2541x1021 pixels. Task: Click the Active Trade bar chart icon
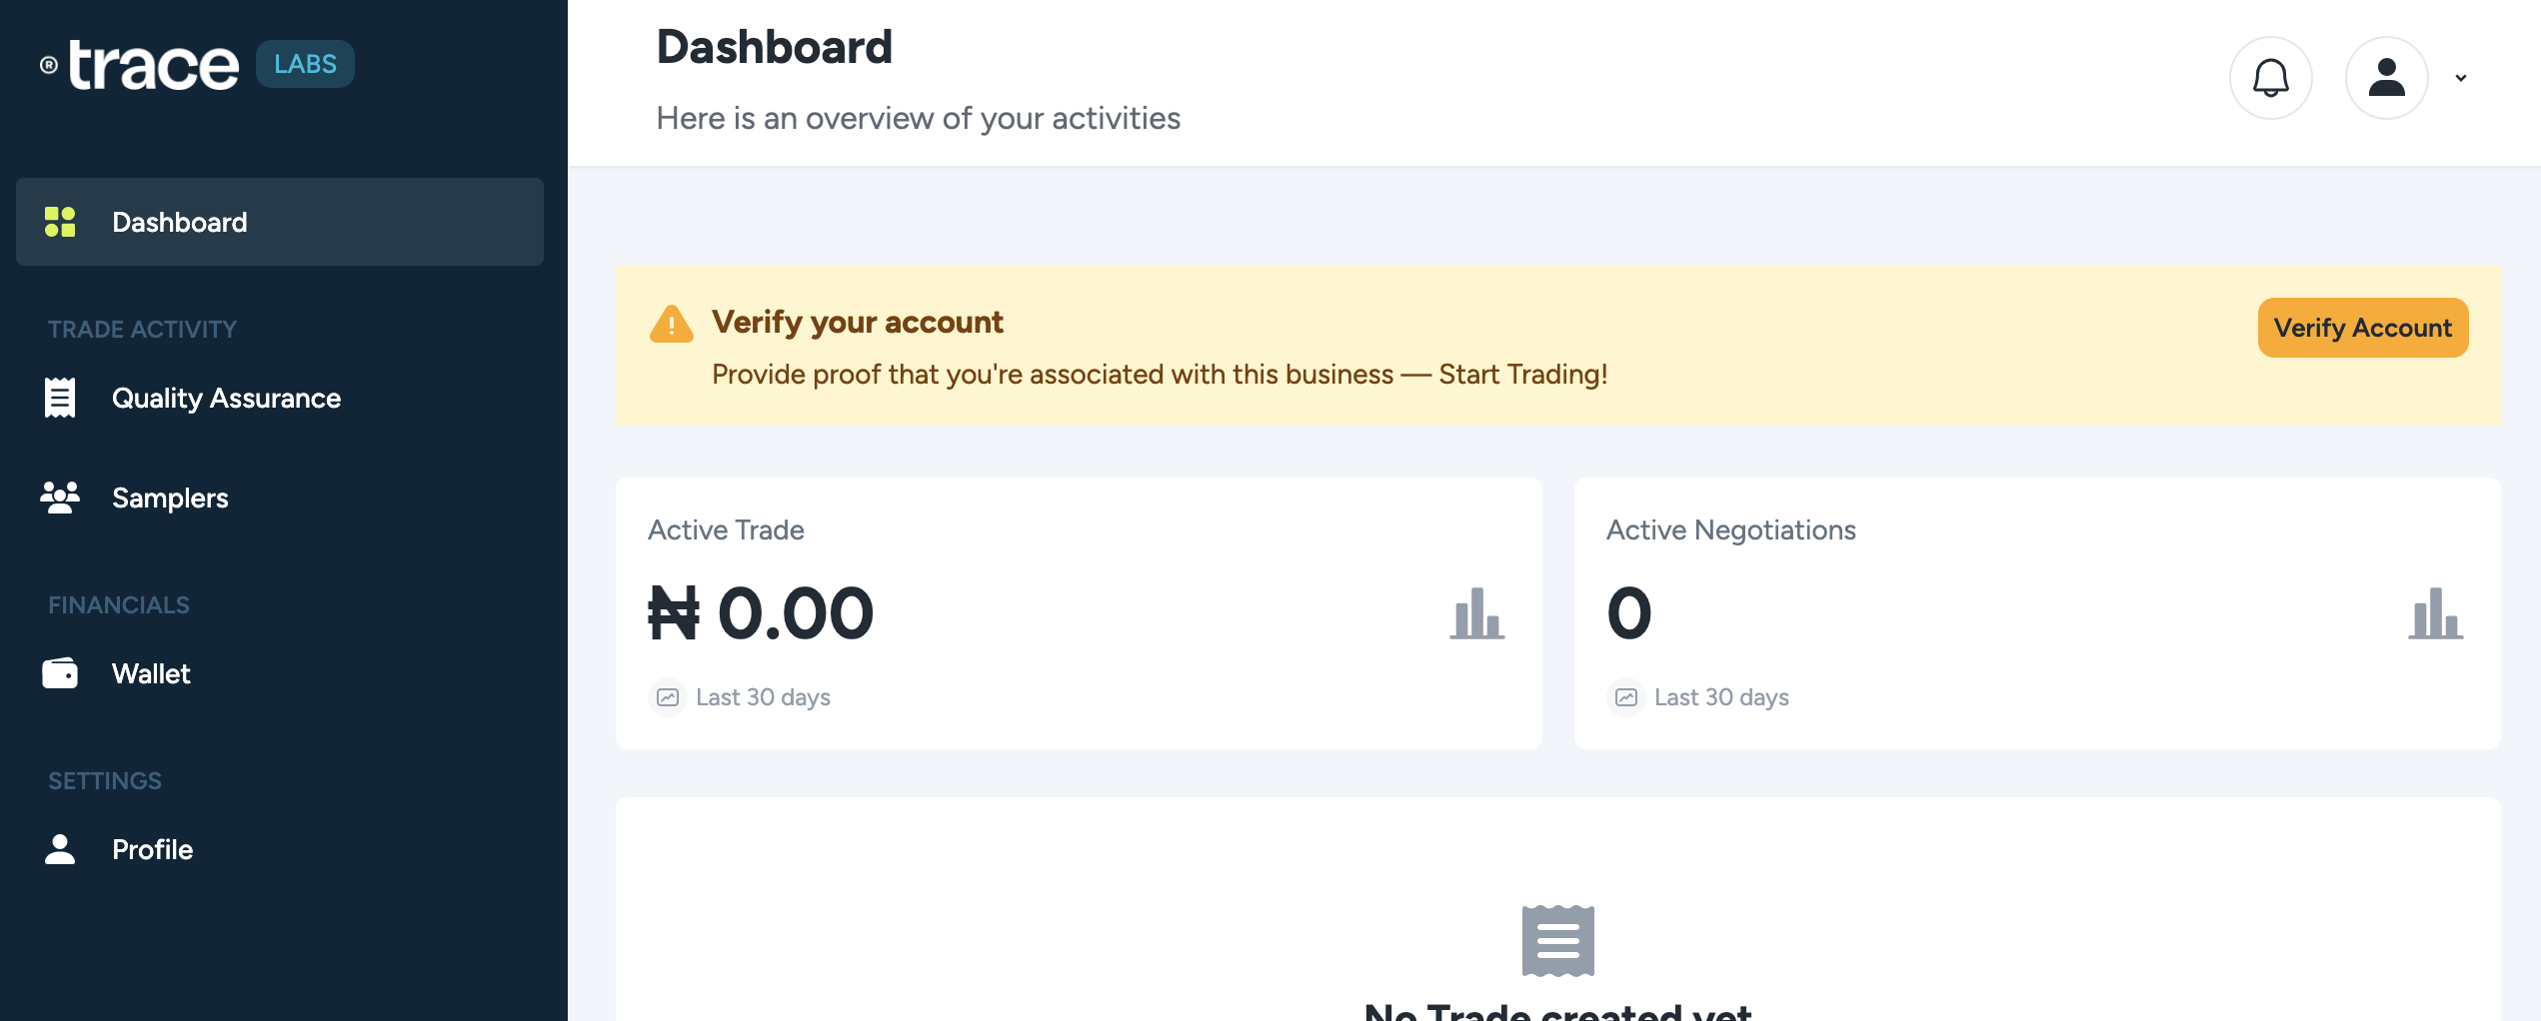tap(1476, 613)
